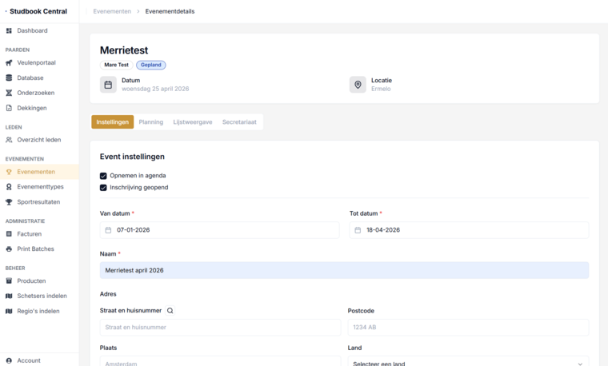
Task: Click the Dekkingen document icon
Action: click(x=9, y=108)
